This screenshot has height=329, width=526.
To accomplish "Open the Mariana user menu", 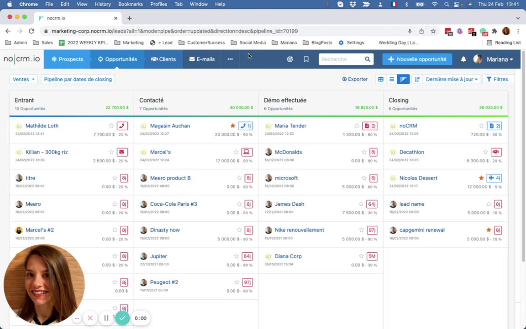I will pos(494,59).
